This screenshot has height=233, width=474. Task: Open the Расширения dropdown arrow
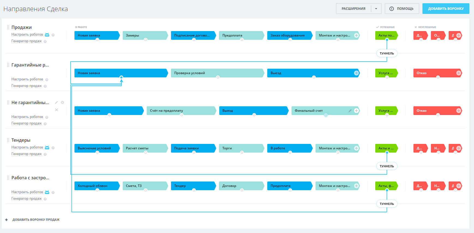(376, 9)
